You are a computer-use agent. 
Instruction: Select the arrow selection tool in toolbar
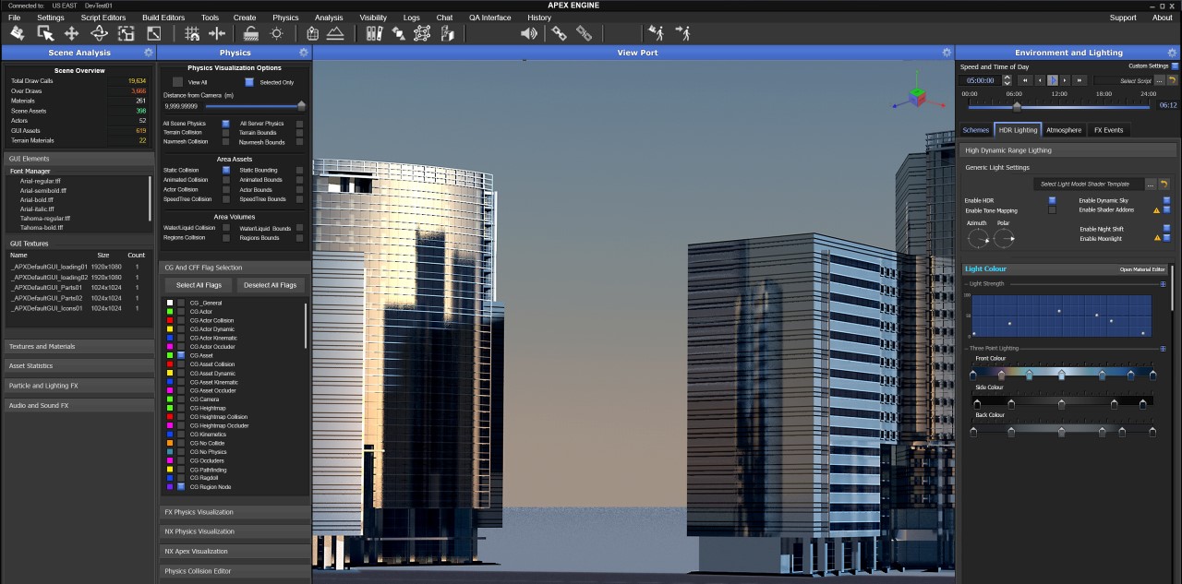(x=45, y=33)
